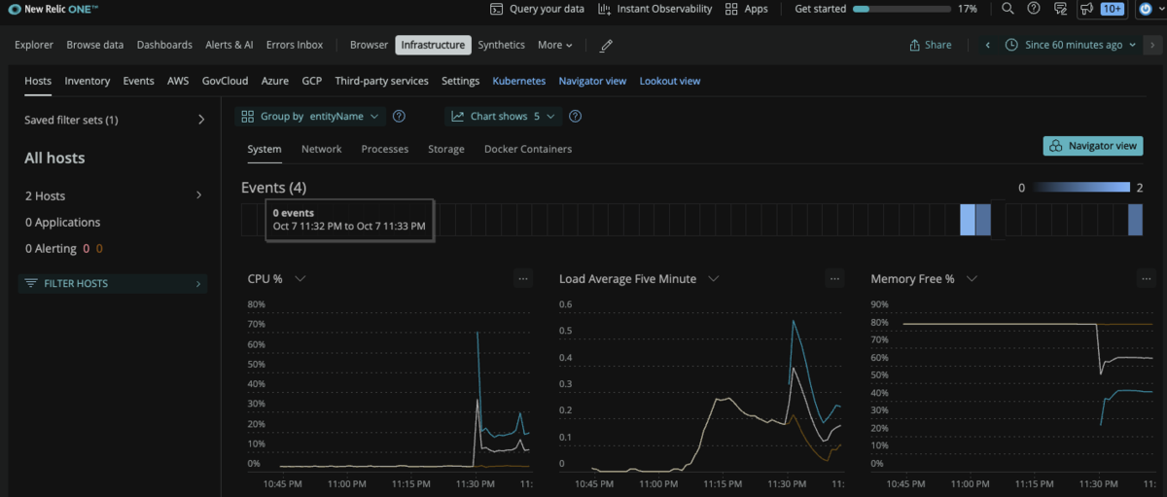
Task: Open the user account avatar menu
Action: click(x=1145, y=9)
